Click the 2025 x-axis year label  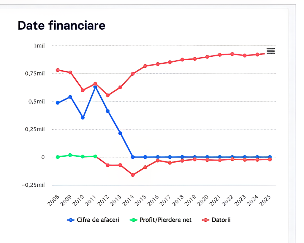(265, 200)
